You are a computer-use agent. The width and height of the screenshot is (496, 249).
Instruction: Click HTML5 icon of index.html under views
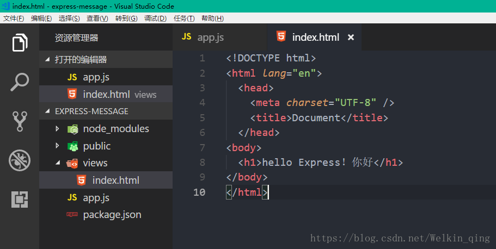pyautogui.click(x=81, y=180)
